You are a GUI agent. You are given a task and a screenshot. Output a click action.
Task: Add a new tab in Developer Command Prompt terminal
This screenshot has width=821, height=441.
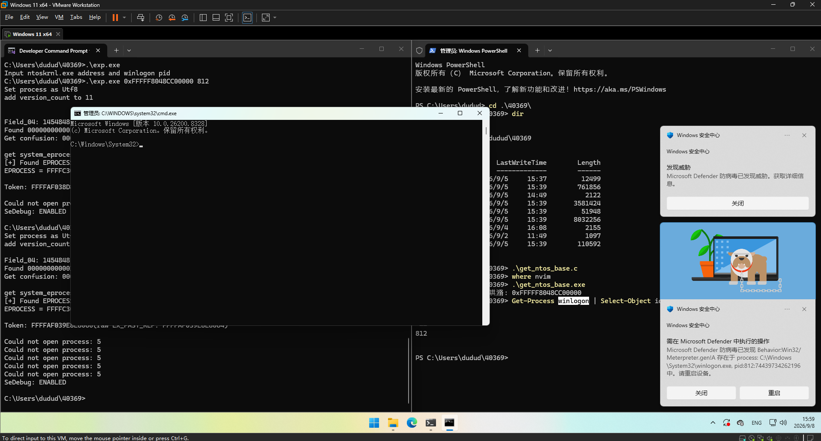pos(116,51)
